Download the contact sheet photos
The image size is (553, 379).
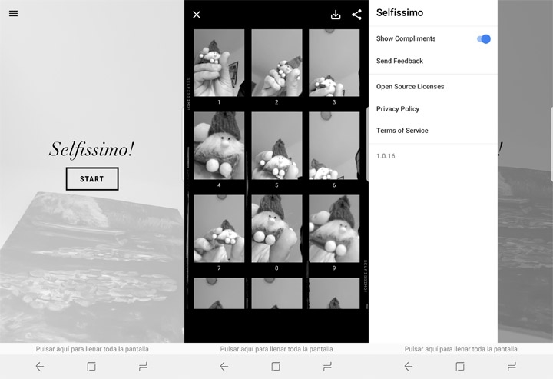pyautogui.click(x=336, y=15)
